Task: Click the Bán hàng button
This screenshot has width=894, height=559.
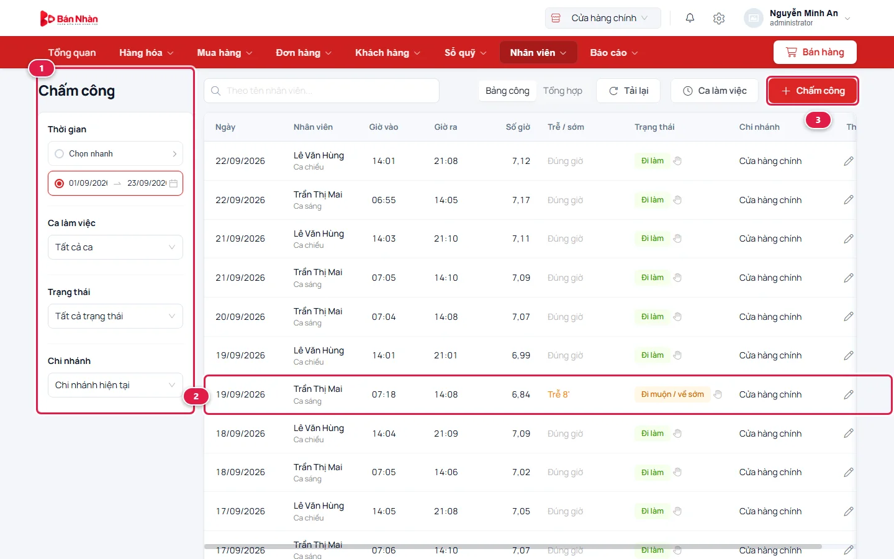Action: click(815, 52)
